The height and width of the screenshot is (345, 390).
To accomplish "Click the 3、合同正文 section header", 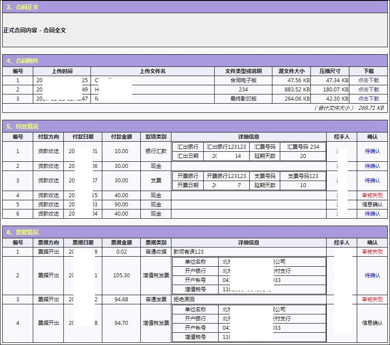I will click(23, 7).
